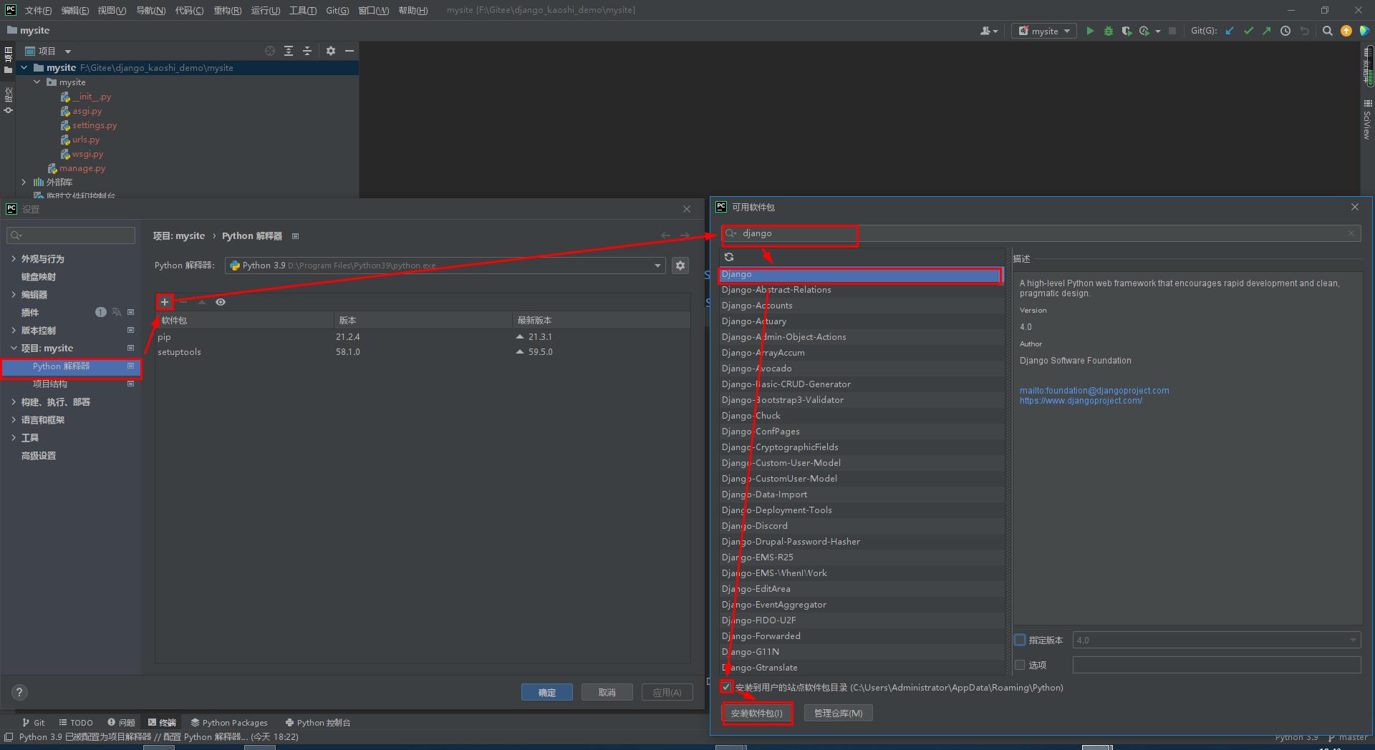
Task: Collapse all nodes in the project panel
Action: pos(307,51)
